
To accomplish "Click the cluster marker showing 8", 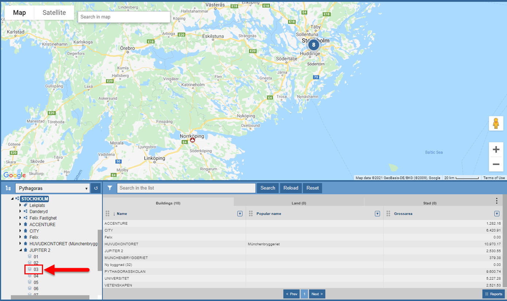I will click(313, 45).
